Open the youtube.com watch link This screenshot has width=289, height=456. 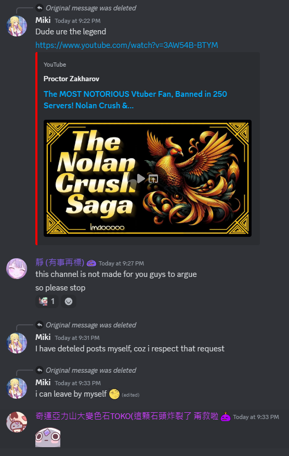(127, 45)
